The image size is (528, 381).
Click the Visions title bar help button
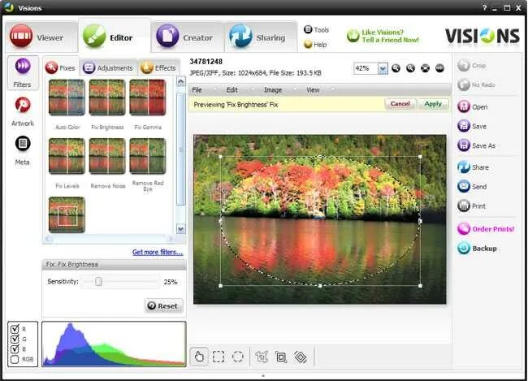(485, 8)
